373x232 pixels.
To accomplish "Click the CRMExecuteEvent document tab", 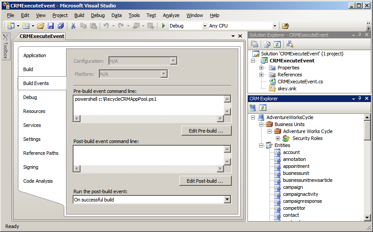I will [42, 36].
